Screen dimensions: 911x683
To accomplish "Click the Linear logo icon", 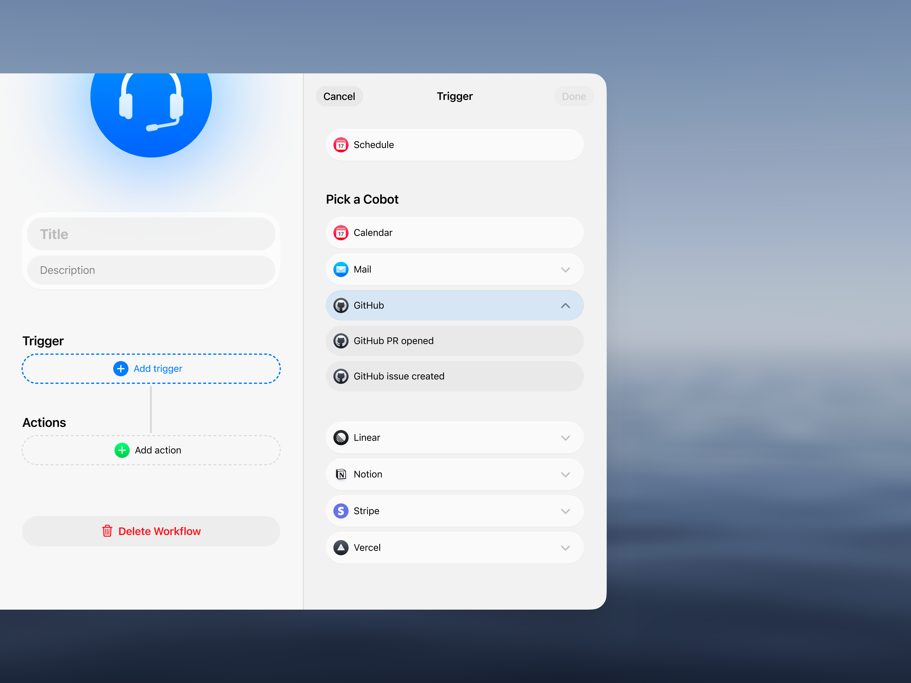I will (341, 438).
